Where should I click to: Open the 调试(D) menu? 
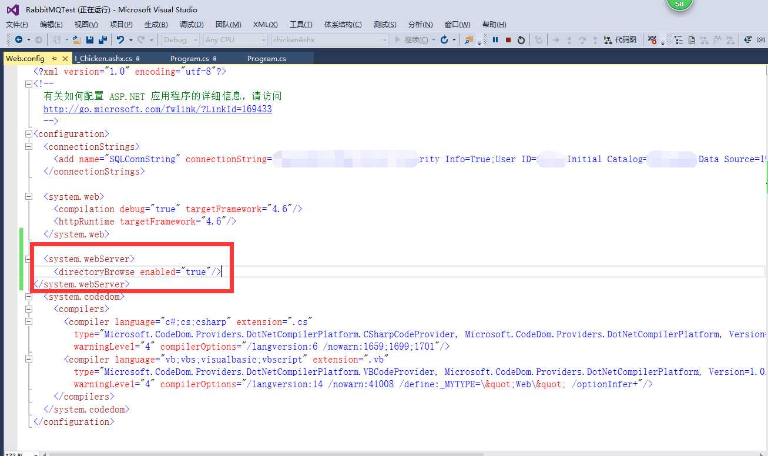[192, 25]
